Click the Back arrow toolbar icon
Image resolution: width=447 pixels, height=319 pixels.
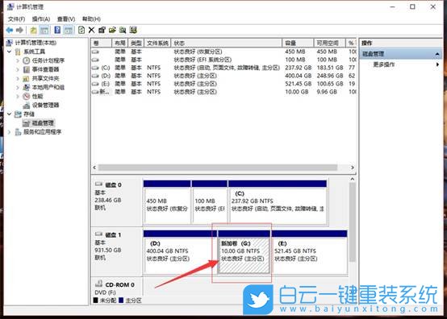[x=10, y=30]
